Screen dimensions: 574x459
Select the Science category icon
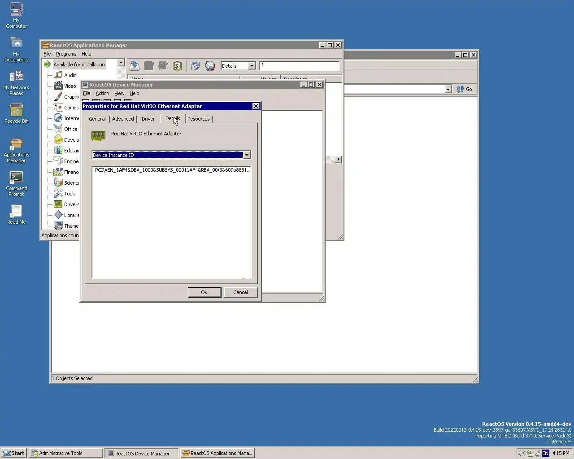(58, 183)
